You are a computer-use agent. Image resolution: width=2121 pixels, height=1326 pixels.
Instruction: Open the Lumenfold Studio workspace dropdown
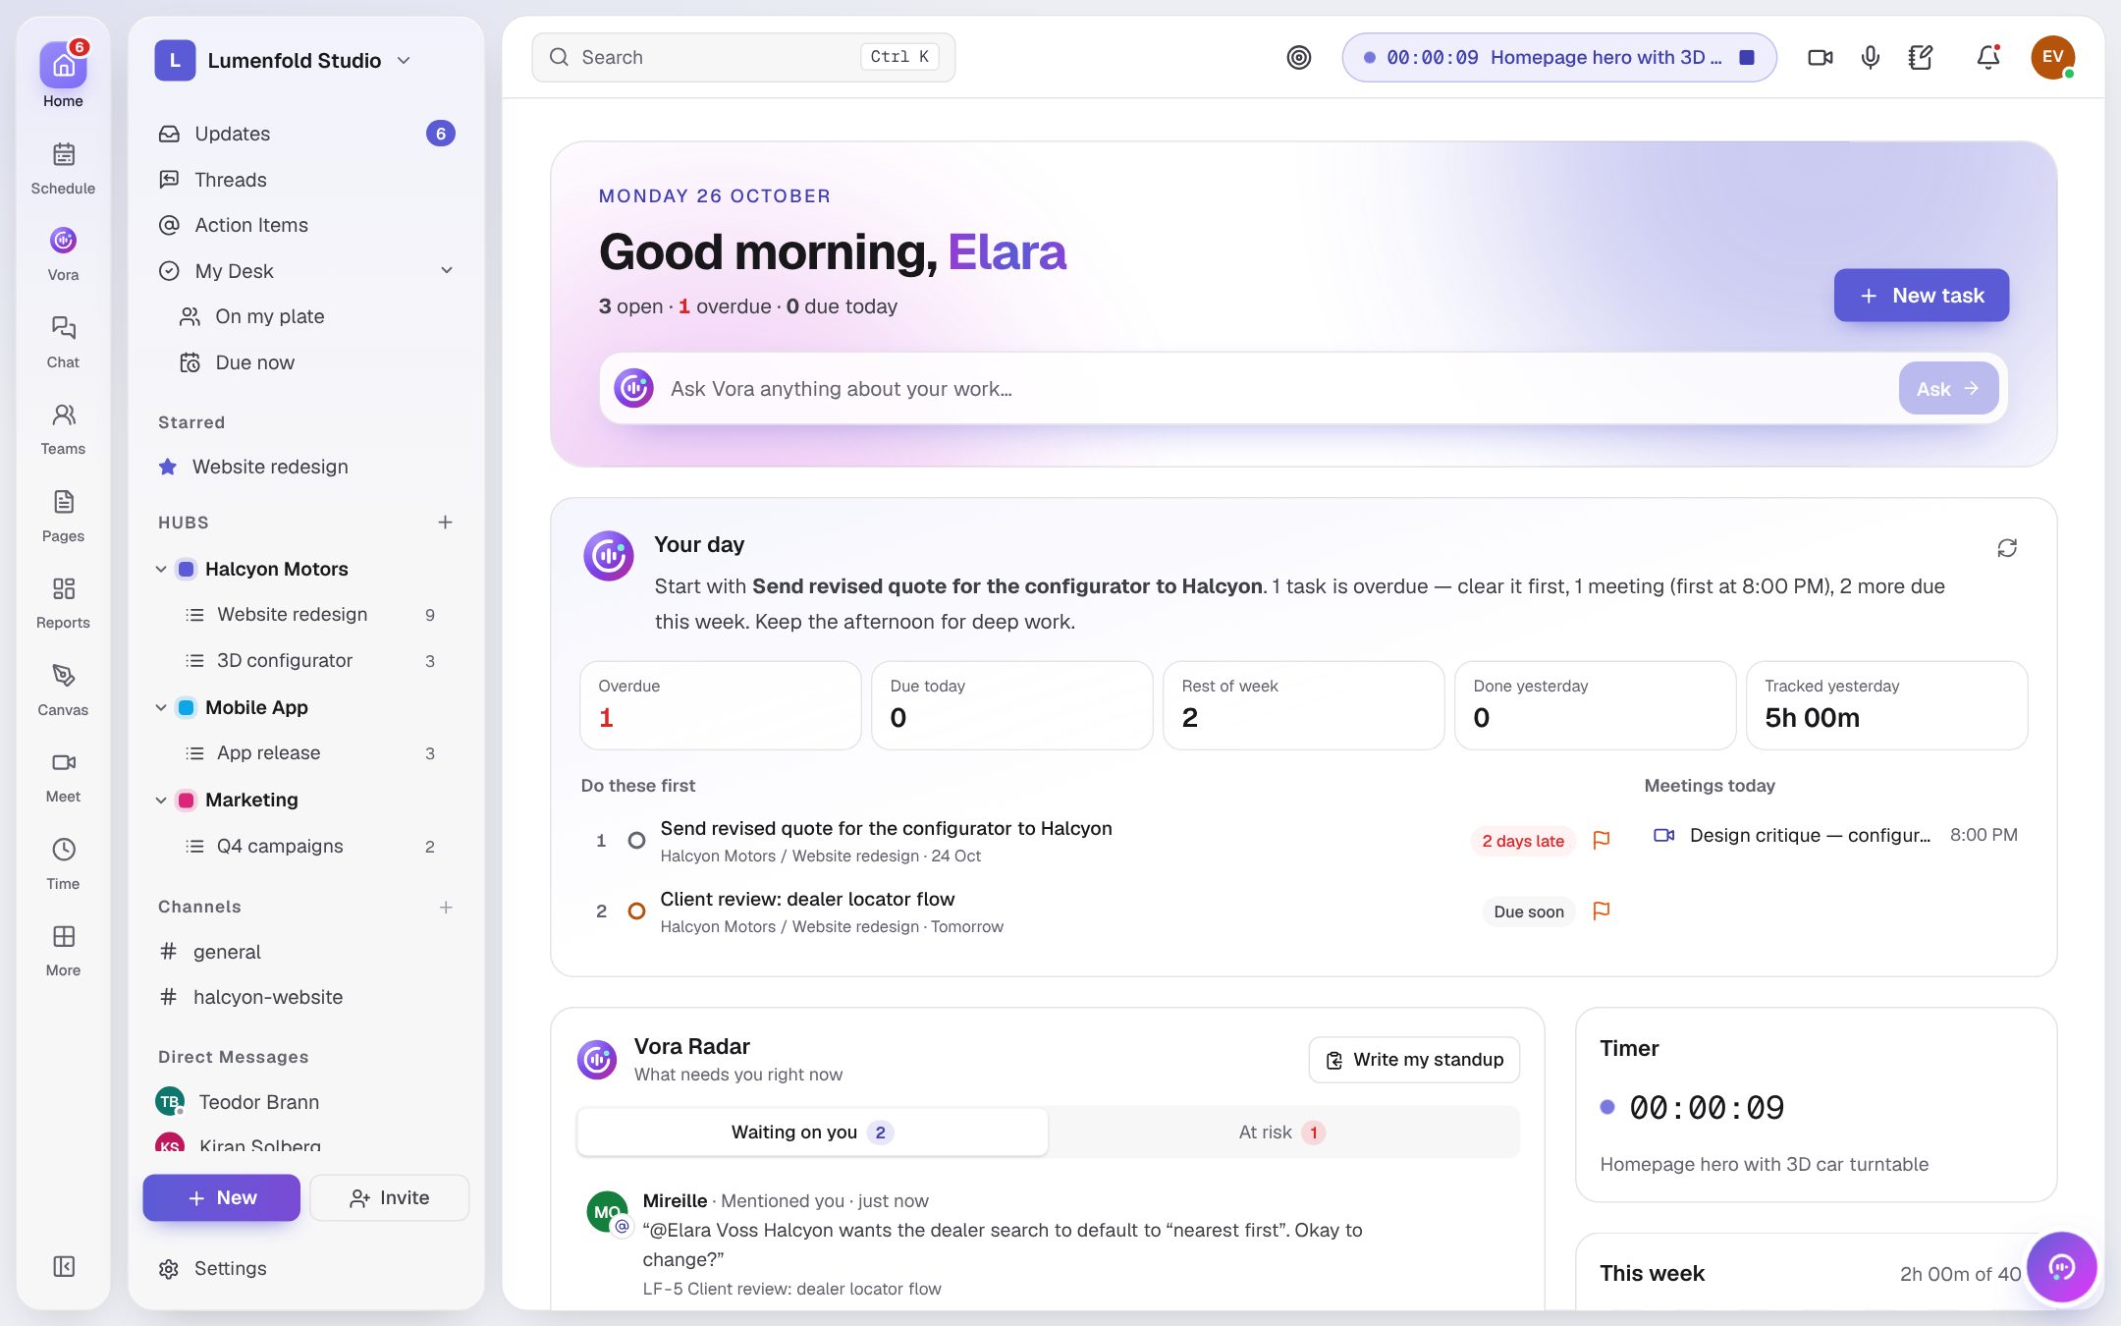tap(283, 60)
